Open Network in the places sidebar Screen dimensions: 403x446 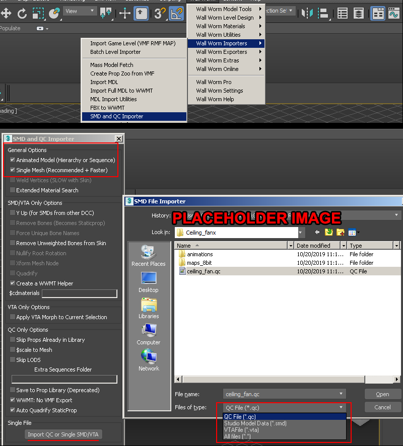[x=149, y=360]
